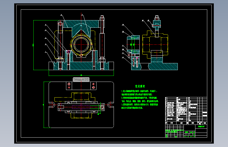This screenshot has width=228, height=147.
Task: Click the knurled knob above the plan view
Action: (81, 79)
